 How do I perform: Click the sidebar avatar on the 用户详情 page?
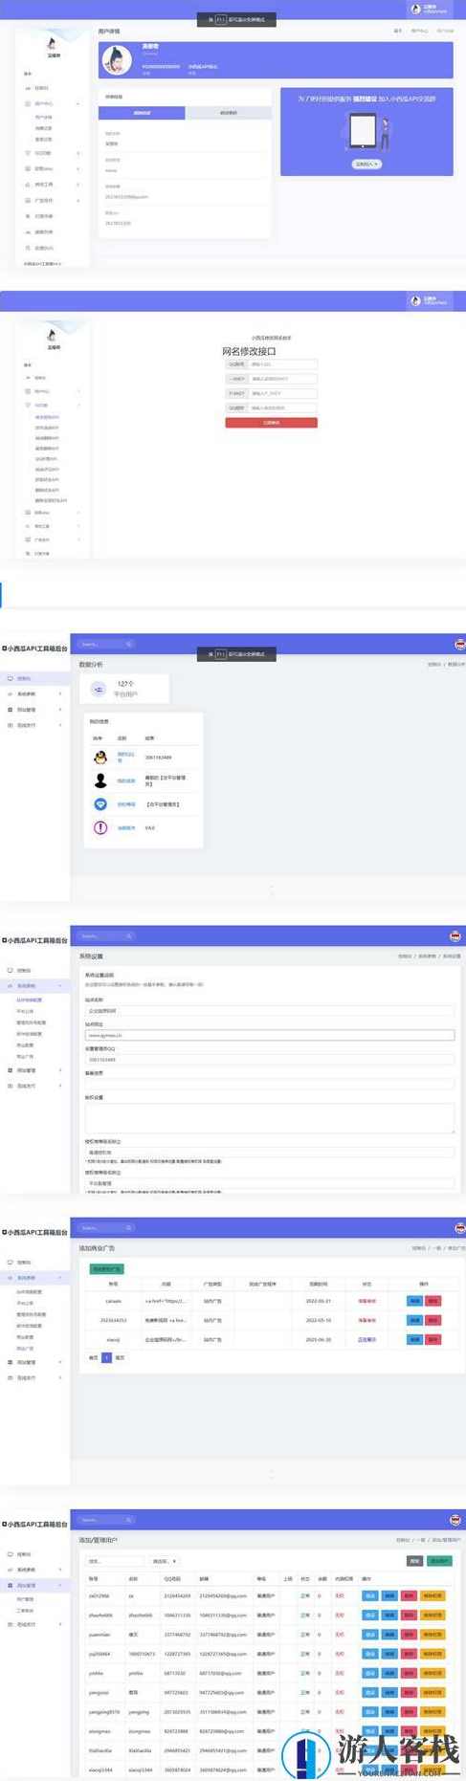click(52, 43)
